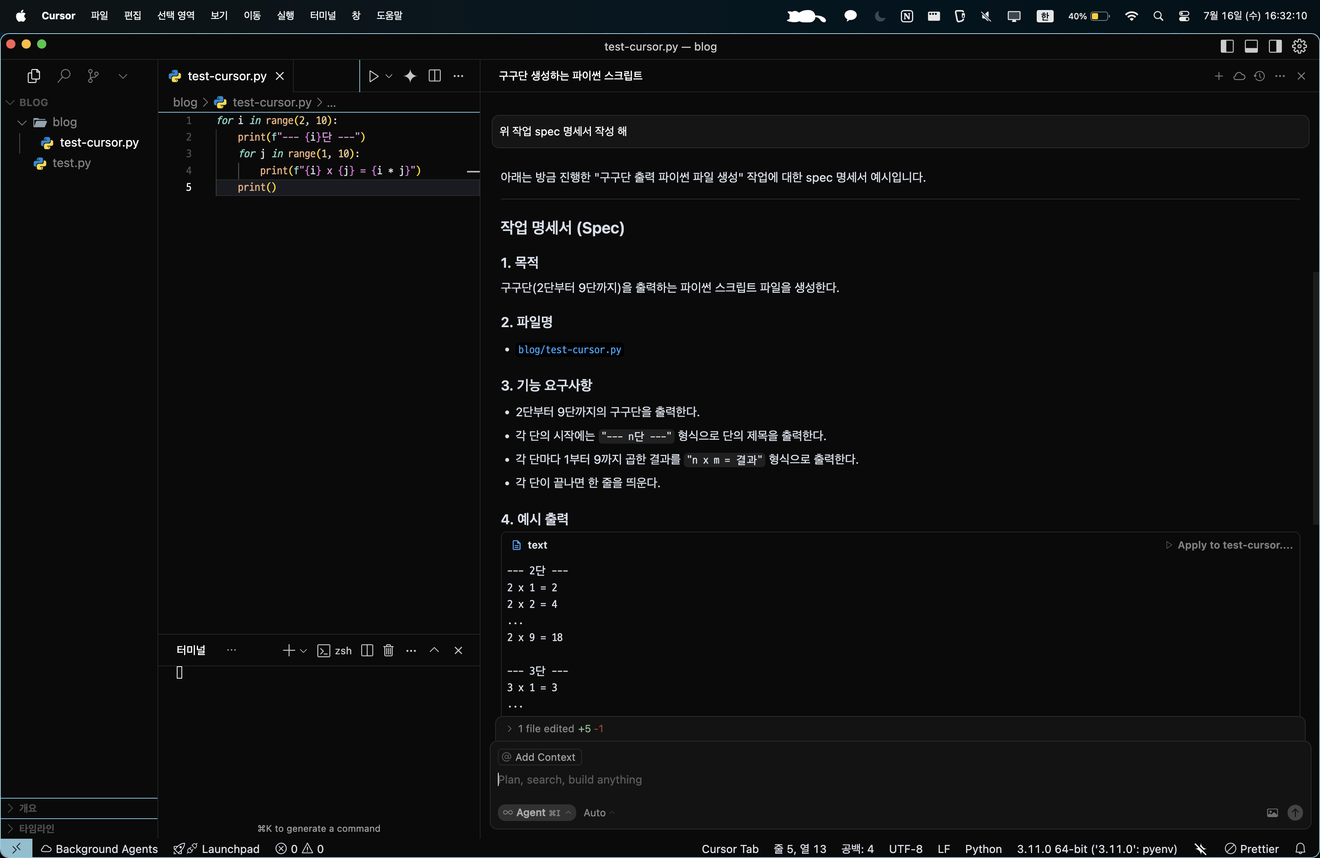The width and height of the screenshot is (1320, 858).
Task: Toggle the primary sidebar layout button
Action: (x=1227, y=47)
